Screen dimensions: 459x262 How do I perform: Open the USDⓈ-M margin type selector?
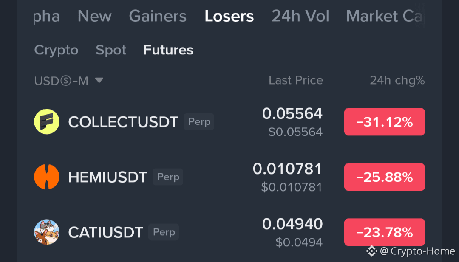coord(69,81)
